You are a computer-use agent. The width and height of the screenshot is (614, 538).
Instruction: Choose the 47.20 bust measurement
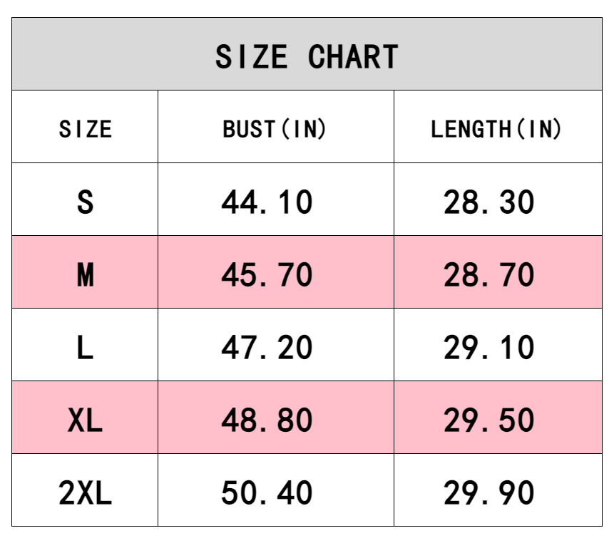[267, 348]
